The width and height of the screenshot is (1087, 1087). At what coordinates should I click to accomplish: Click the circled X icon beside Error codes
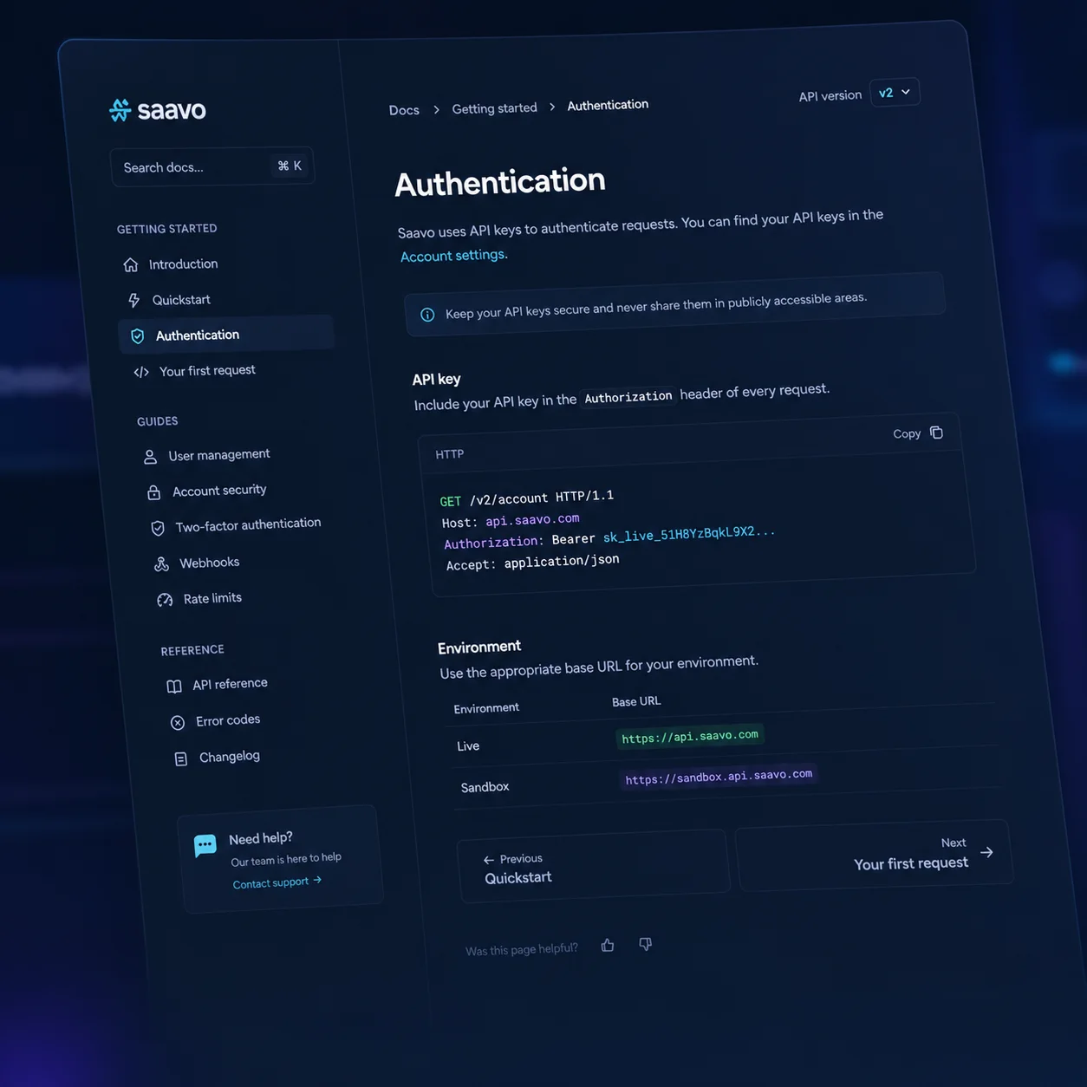click(178, 723)
